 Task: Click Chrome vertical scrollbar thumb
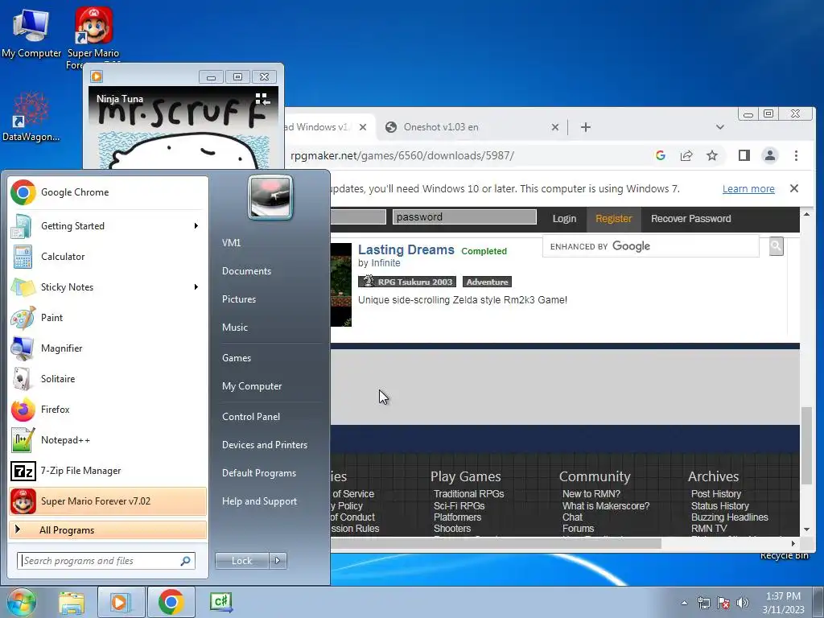[806, 445]
